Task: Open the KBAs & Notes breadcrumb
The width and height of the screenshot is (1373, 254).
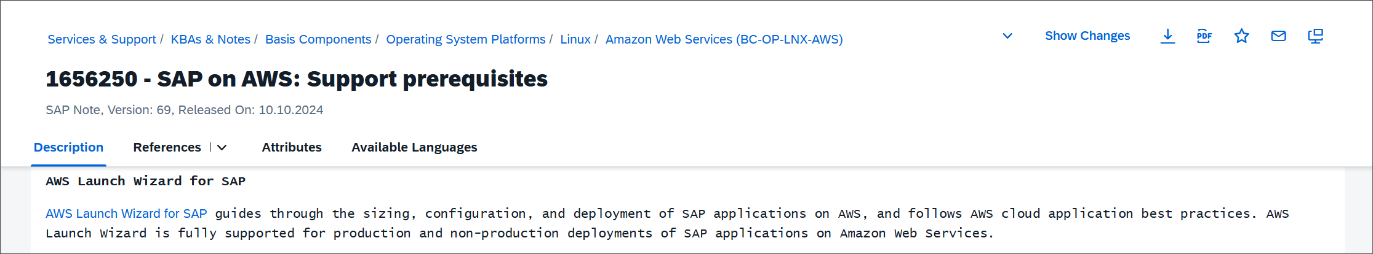Action: coord(210,39)
